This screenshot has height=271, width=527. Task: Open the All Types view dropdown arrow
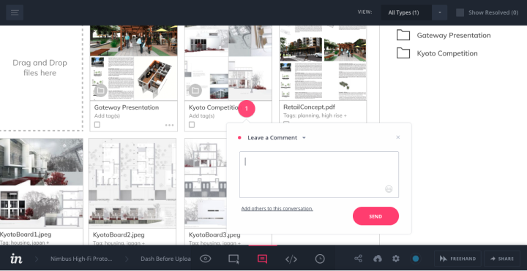pyautogui.click(x=440, y=12)
